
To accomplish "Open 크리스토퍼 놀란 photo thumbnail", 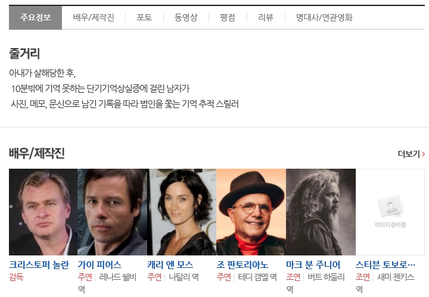I will coord(43,212).
